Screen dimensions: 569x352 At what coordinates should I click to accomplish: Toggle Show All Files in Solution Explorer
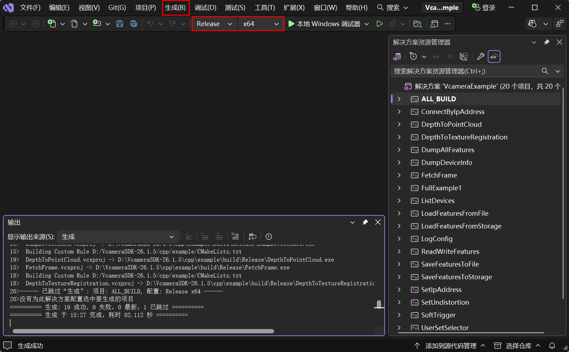(464, 56)
